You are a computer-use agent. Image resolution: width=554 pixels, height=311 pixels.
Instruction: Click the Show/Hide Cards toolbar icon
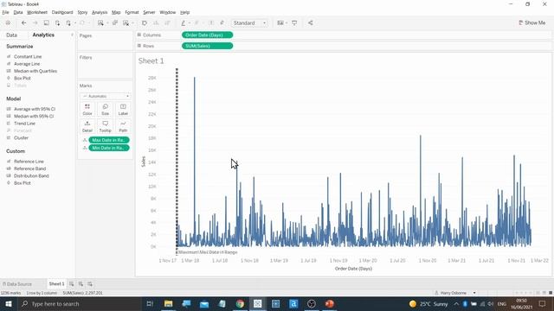pos(280,23)
